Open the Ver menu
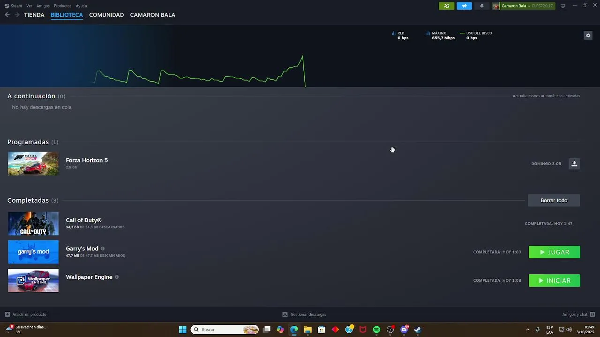This screenshot has height=337, width=600. [x=30, y=6]
